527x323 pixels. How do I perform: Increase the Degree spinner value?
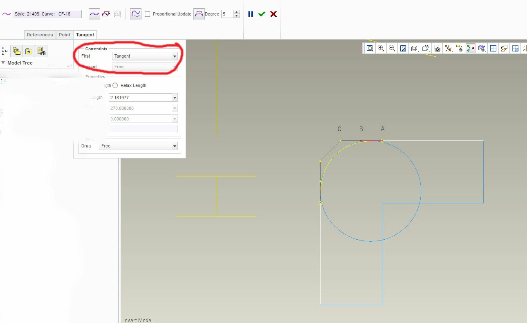click(237, 12)
